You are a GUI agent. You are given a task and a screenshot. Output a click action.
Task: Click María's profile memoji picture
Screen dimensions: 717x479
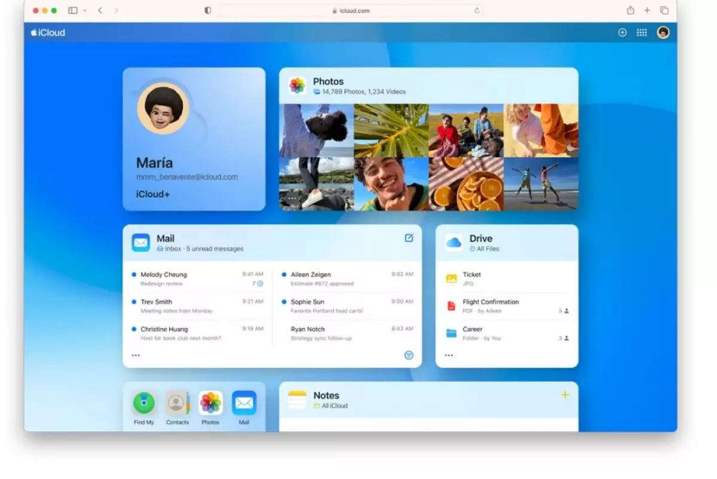[163, 108]
